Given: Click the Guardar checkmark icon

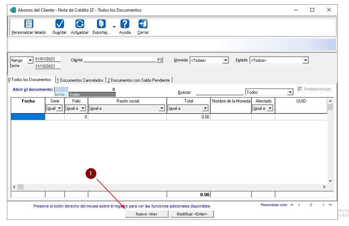Looking at the screenshot, I should tap(60, 24).
